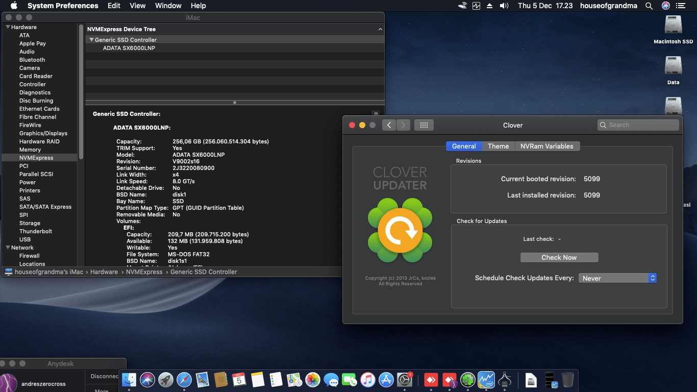
Task: Open FaceTime from the dock
Action: (350, 380)
